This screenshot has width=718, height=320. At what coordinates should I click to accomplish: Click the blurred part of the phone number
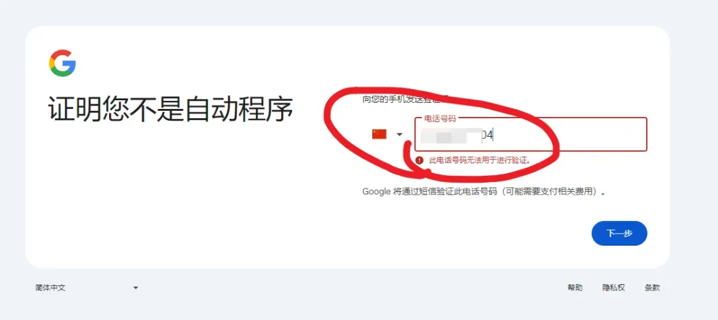point(451,136)
